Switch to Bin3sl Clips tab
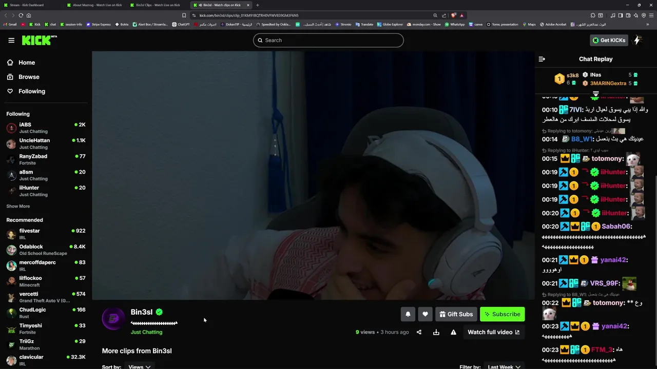657x369 pixels. point(158,5)
